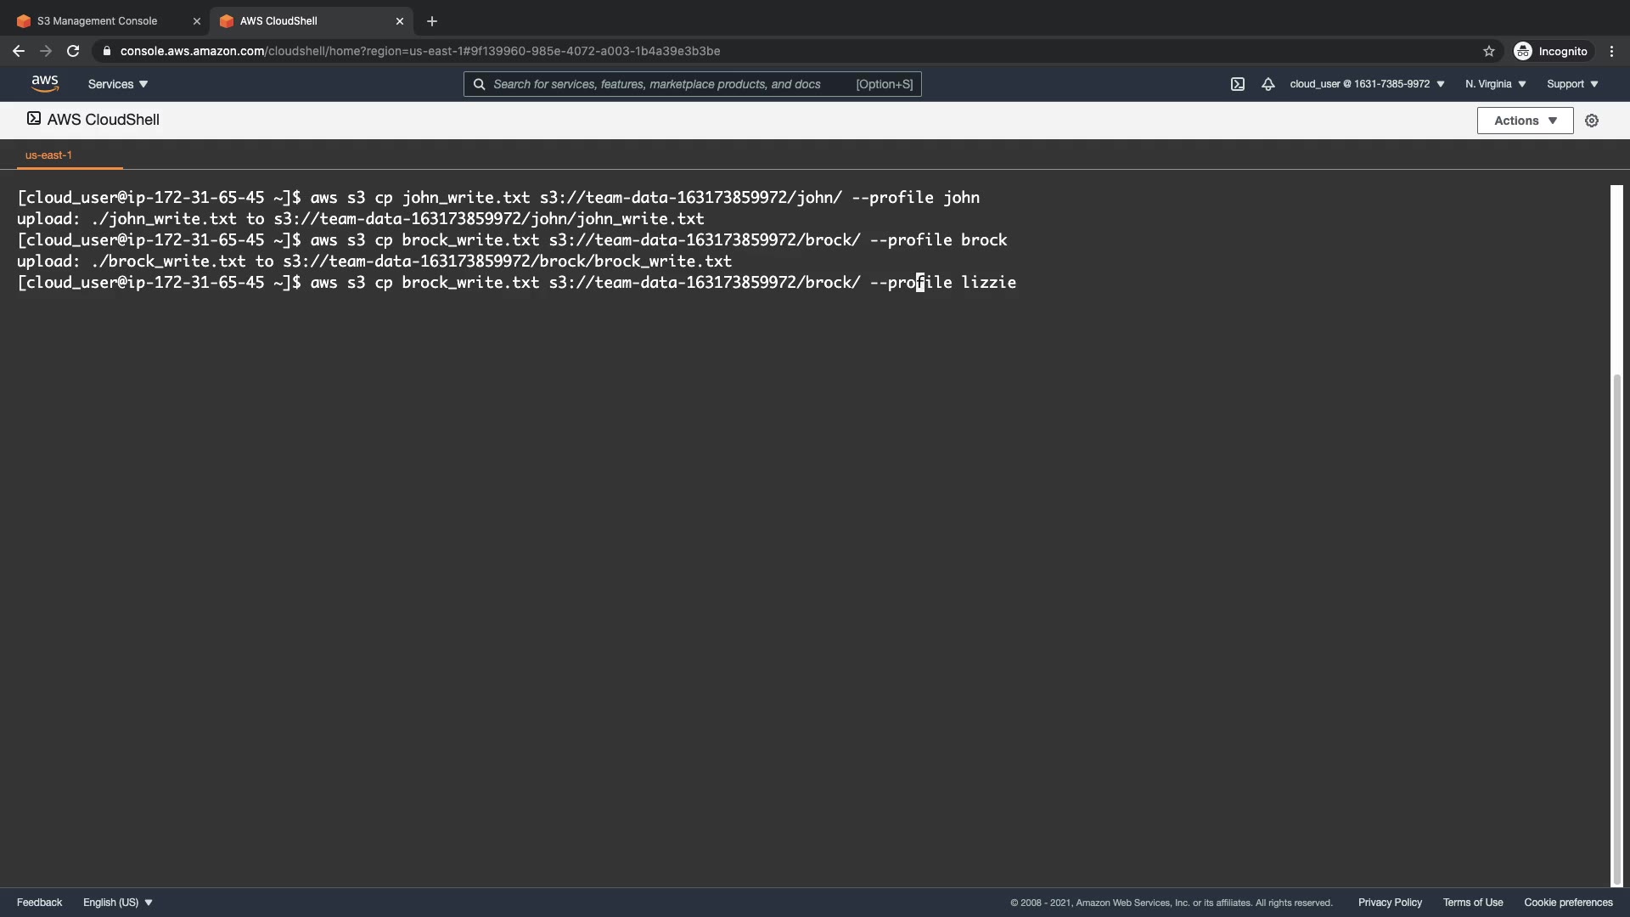Reload the browser page

tap(73, 51)
